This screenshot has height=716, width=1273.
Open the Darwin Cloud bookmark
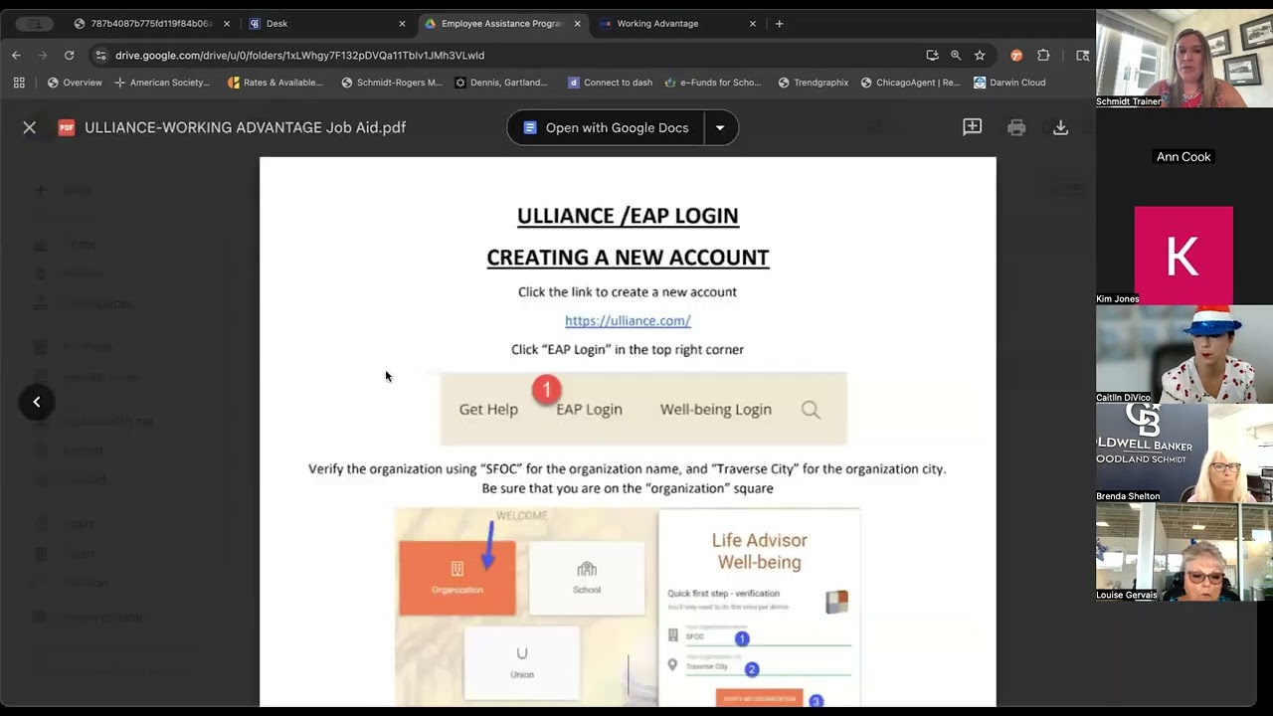click(1009, 83)
